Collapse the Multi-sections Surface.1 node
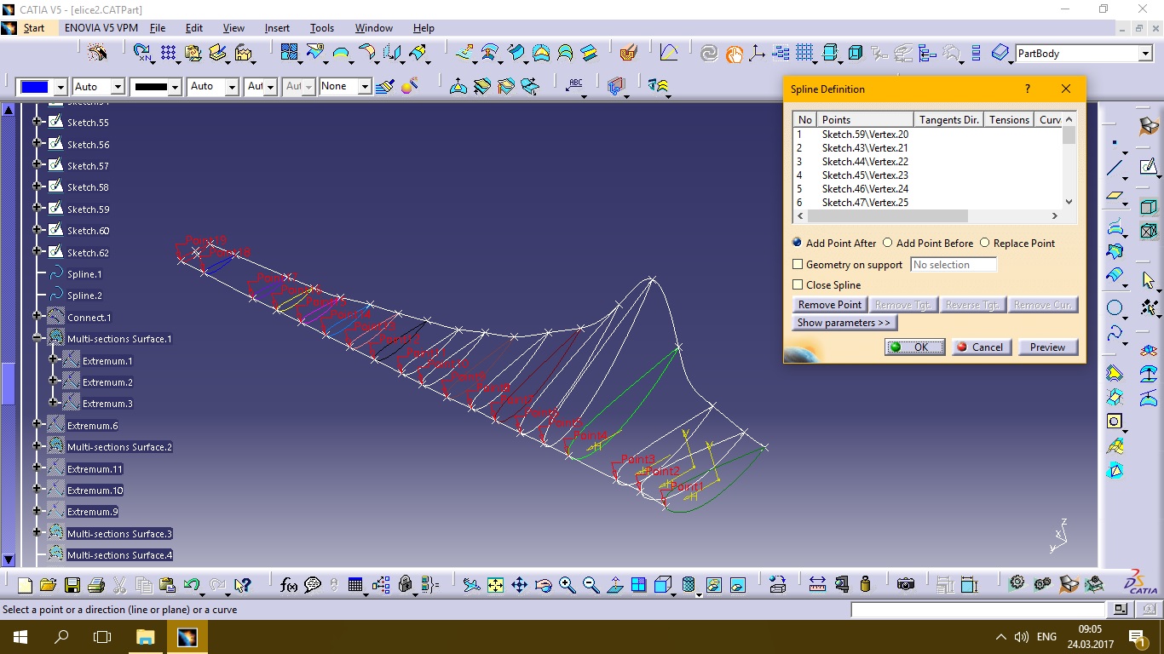 (37, 339)
